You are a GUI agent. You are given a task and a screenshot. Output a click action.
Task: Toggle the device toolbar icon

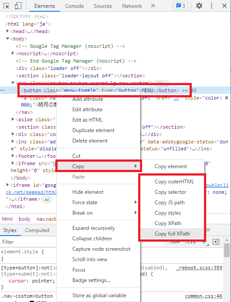point(18,6)
